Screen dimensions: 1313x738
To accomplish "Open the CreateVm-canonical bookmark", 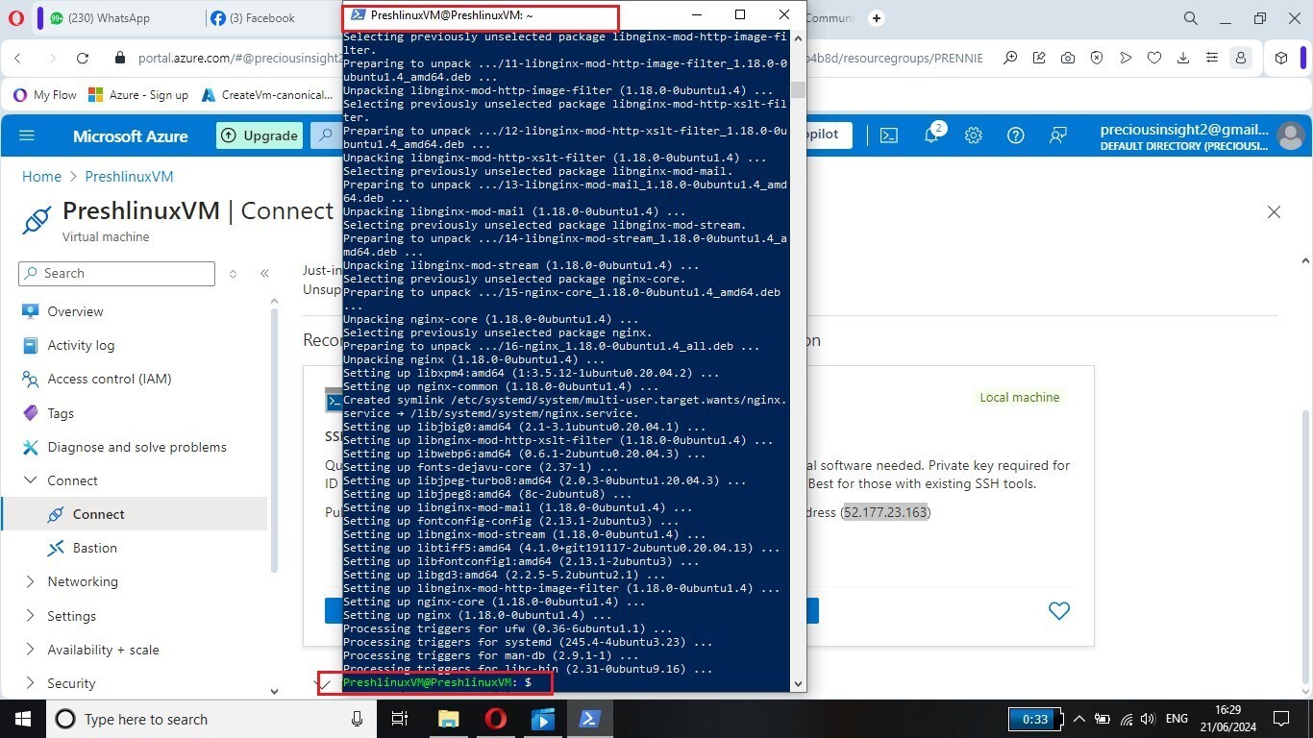I will [x=267, y=95].
